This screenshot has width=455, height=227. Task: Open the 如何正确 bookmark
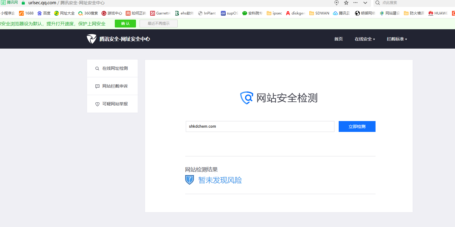tap(136, 13)
